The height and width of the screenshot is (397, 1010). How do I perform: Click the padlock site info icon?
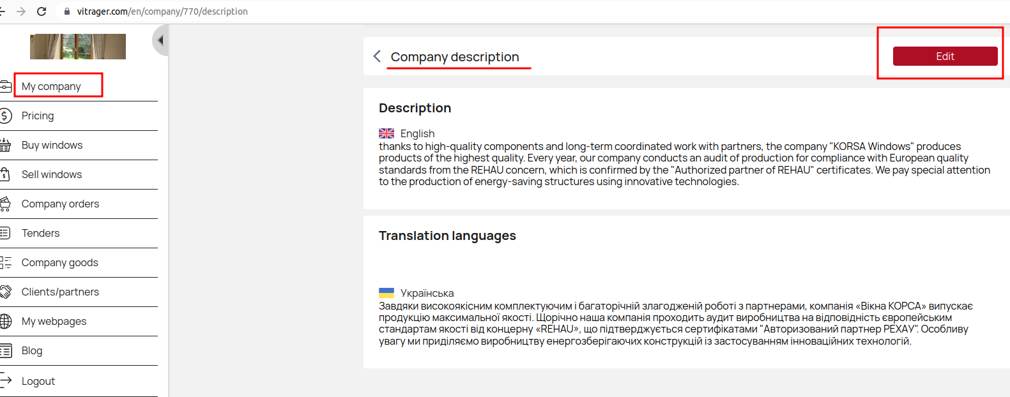[x=67, y=11]
